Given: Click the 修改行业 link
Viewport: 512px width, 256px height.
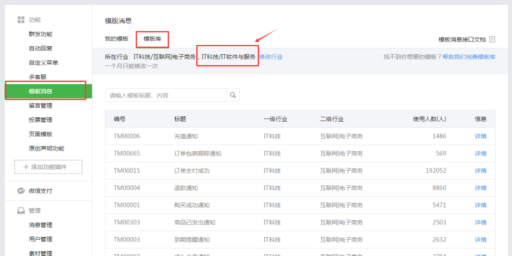Looking at the screenshot, I should click(271, 57).
